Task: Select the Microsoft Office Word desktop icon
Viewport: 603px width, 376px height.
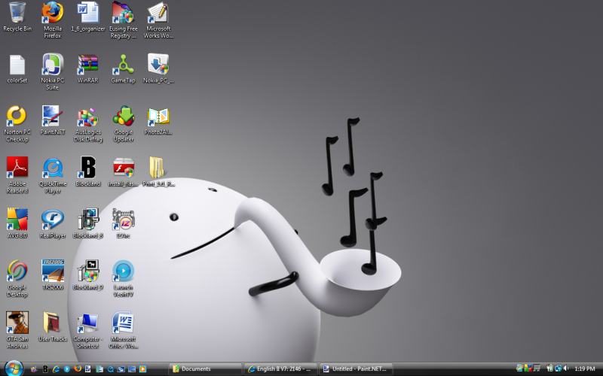Action: coord(123,330)
